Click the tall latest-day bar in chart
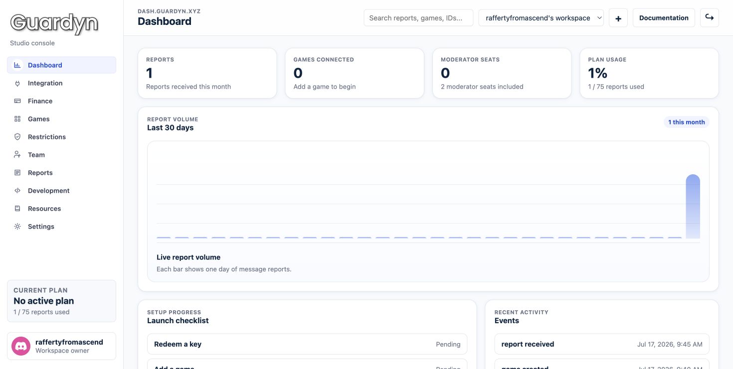This screenshot has height=369, width=733. [x=693, y=207]
